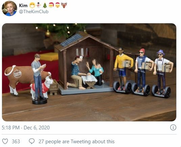
Task: Open Kim's profile avatar picture
Action: pyautogui.click(x=9, y=8)
